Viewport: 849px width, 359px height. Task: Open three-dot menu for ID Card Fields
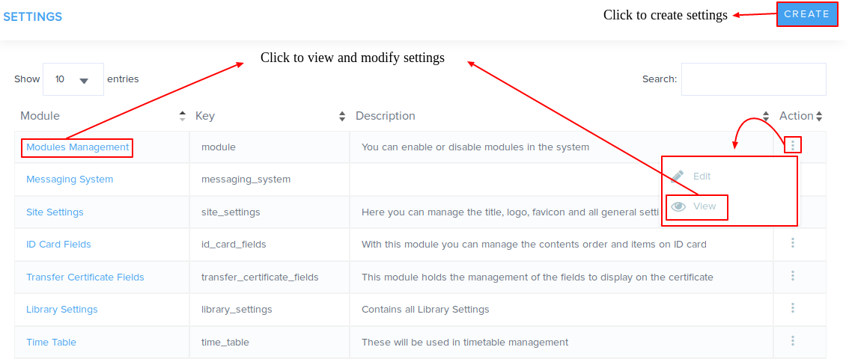793,243
